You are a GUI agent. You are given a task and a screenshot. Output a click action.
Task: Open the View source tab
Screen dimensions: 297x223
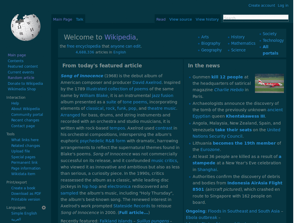coord(180,19)
